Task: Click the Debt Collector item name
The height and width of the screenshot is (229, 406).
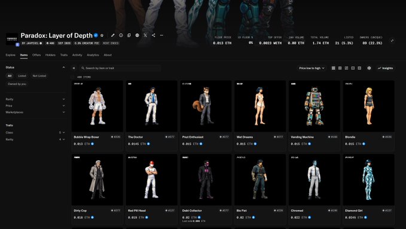Action: 192,211
